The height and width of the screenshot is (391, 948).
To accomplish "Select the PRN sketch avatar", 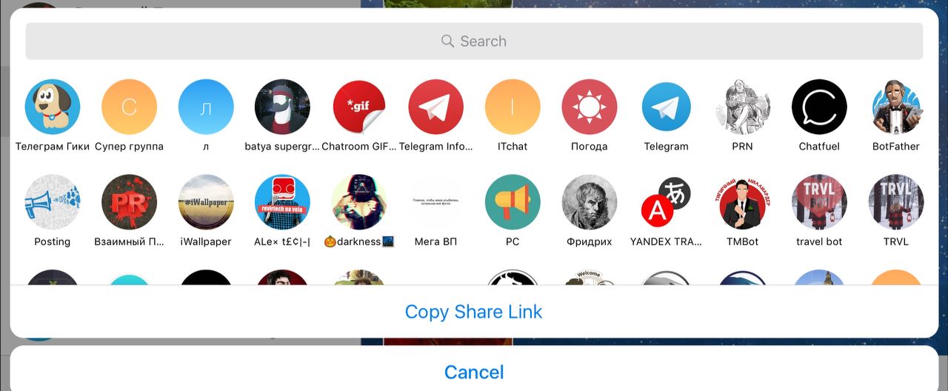I will [x=743, y=107].
